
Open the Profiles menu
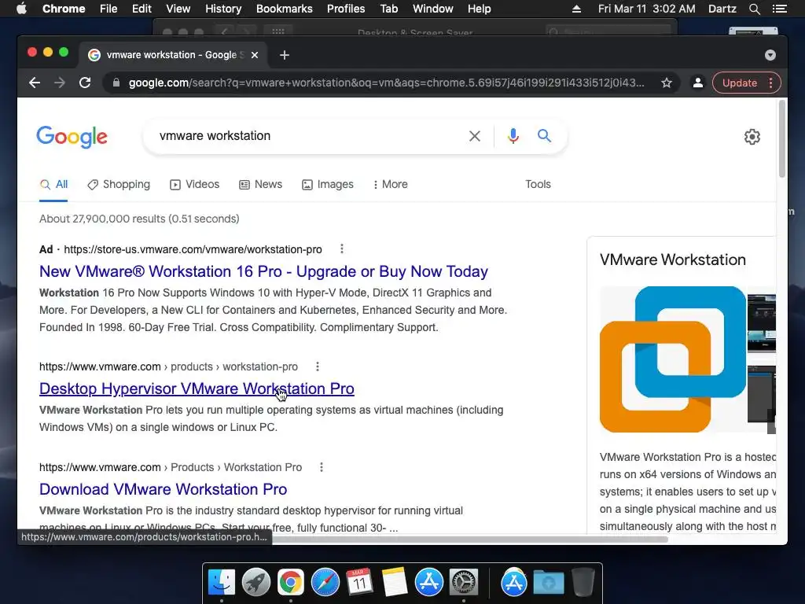pyautogui.click(x=346, y=9)
